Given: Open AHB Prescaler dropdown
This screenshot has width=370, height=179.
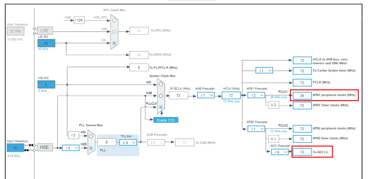Looking at the screenshot, I should 206,95.
